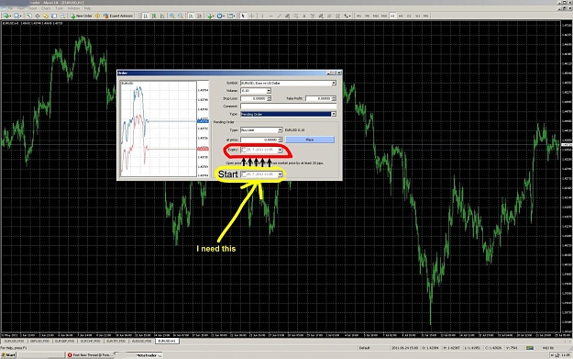The image size is (573, 359).
Task: Open the Help menu
Action: click(x=87, y=8)
